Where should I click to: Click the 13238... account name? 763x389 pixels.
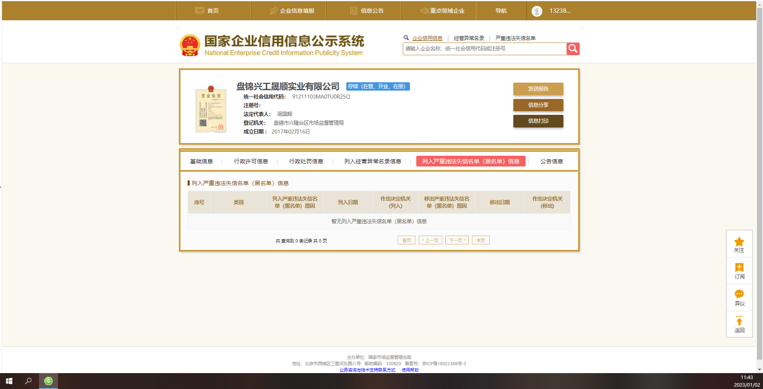(x=560, y=11)
